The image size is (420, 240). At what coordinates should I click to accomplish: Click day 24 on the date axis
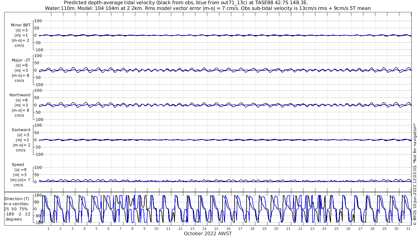tap(324, 229)
